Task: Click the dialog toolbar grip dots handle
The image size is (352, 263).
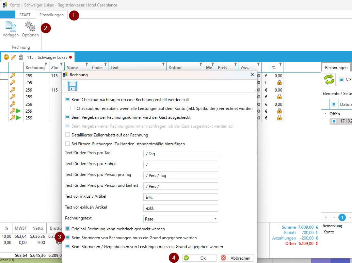Action: 64,86
